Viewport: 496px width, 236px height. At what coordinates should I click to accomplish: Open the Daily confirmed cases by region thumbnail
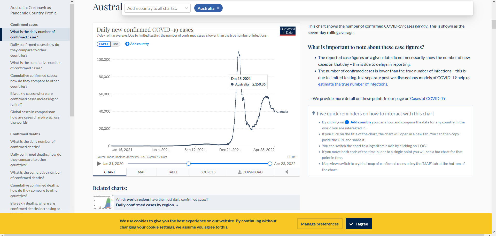coord(103,202)
